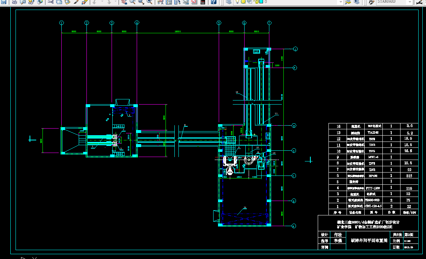Click power value 110 in the table
Image resolution: width=426 pixels, height=259 pixels.
click(409, 188)
